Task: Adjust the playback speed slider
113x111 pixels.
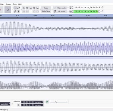Action: [55, 102]
